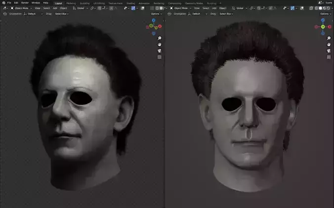
Task: Click red X axis on right viewport gizmo
Action: click(x=330, y=27)
